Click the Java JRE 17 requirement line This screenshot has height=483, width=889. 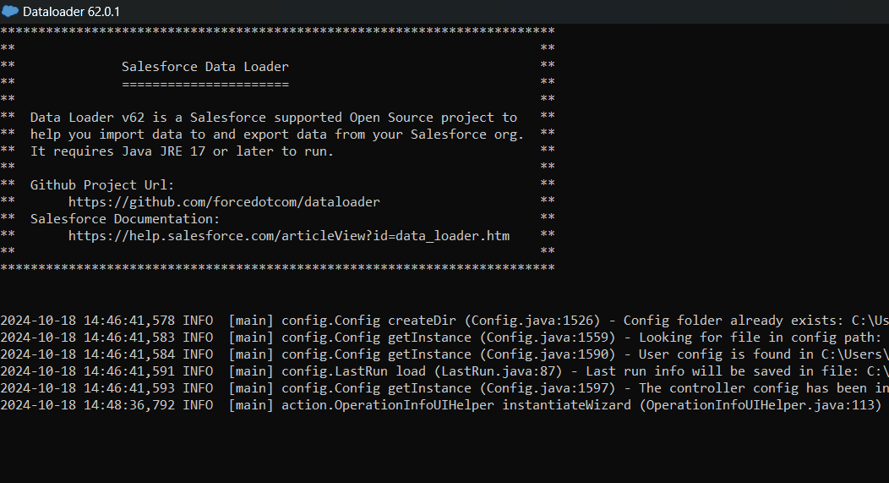coord(182,151)
